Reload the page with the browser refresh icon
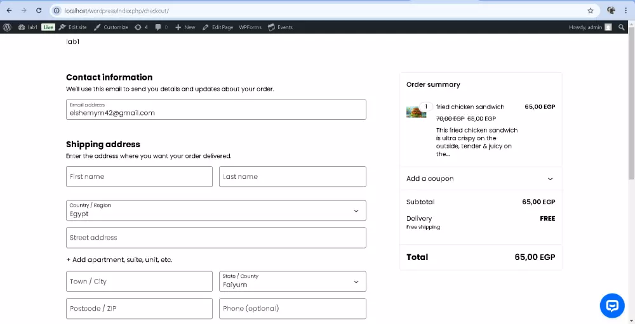Image resolution: width=635 pixels, height=324 pixels. pyautogui.click(x=39, y=11)
